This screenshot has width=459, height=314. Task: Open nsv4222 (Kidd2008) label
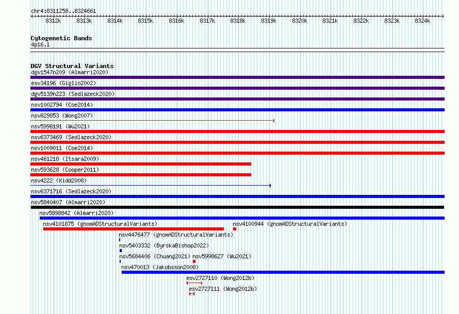click(59, 180)
